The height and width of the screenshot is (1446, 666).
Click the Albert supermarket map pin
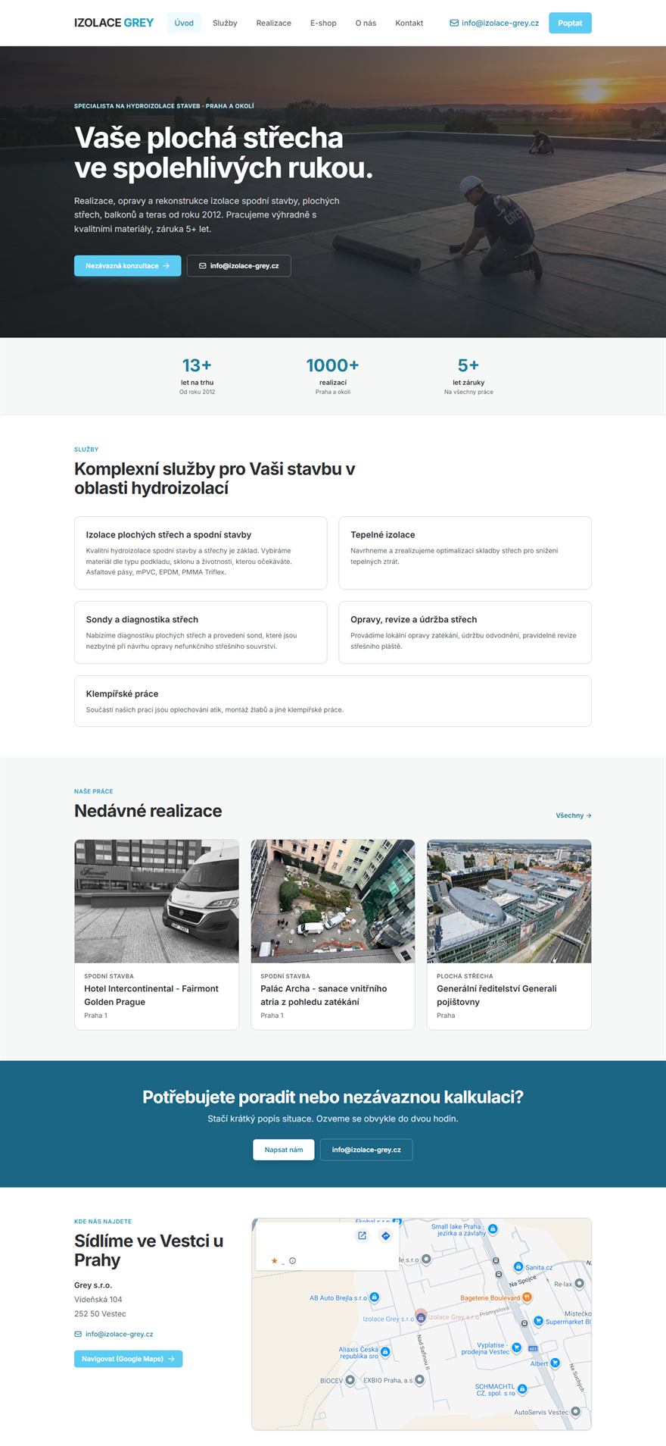(555, 1363)
